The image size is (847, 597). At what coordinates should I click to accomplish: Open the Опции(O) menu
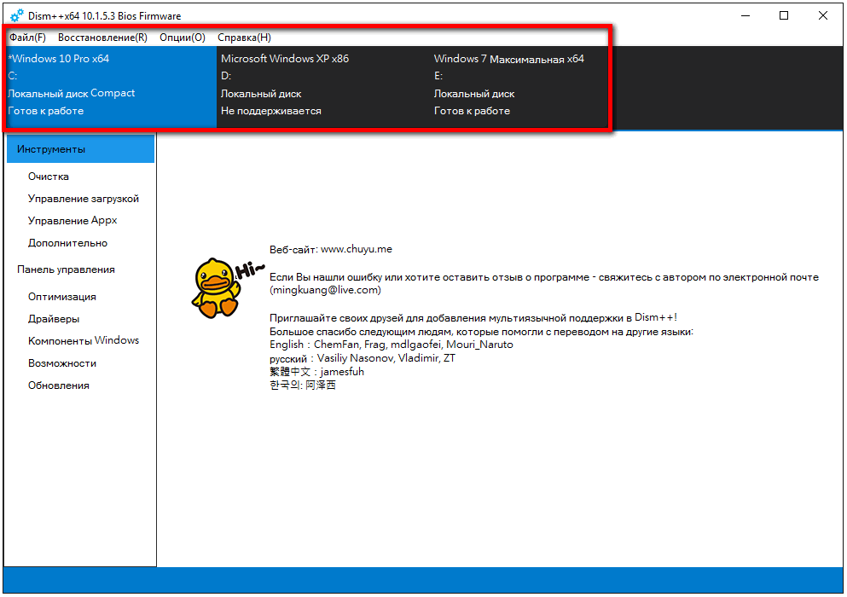183,38
